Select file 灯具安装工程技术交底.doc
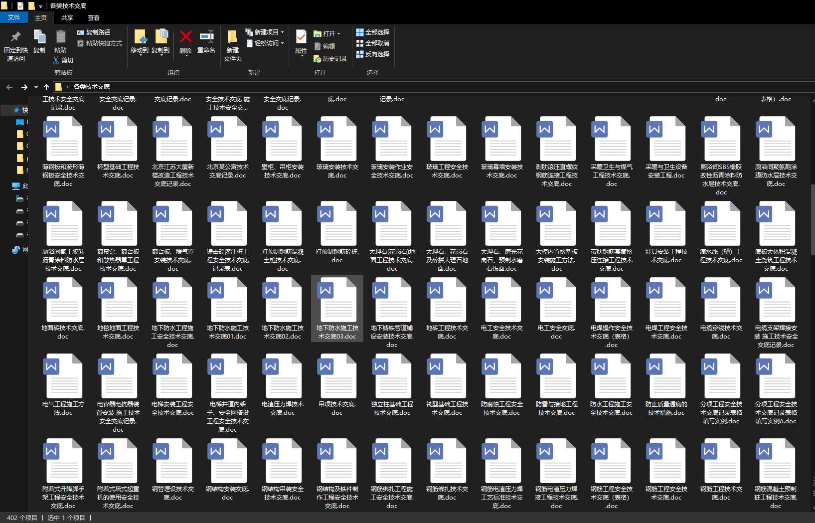 666,233
